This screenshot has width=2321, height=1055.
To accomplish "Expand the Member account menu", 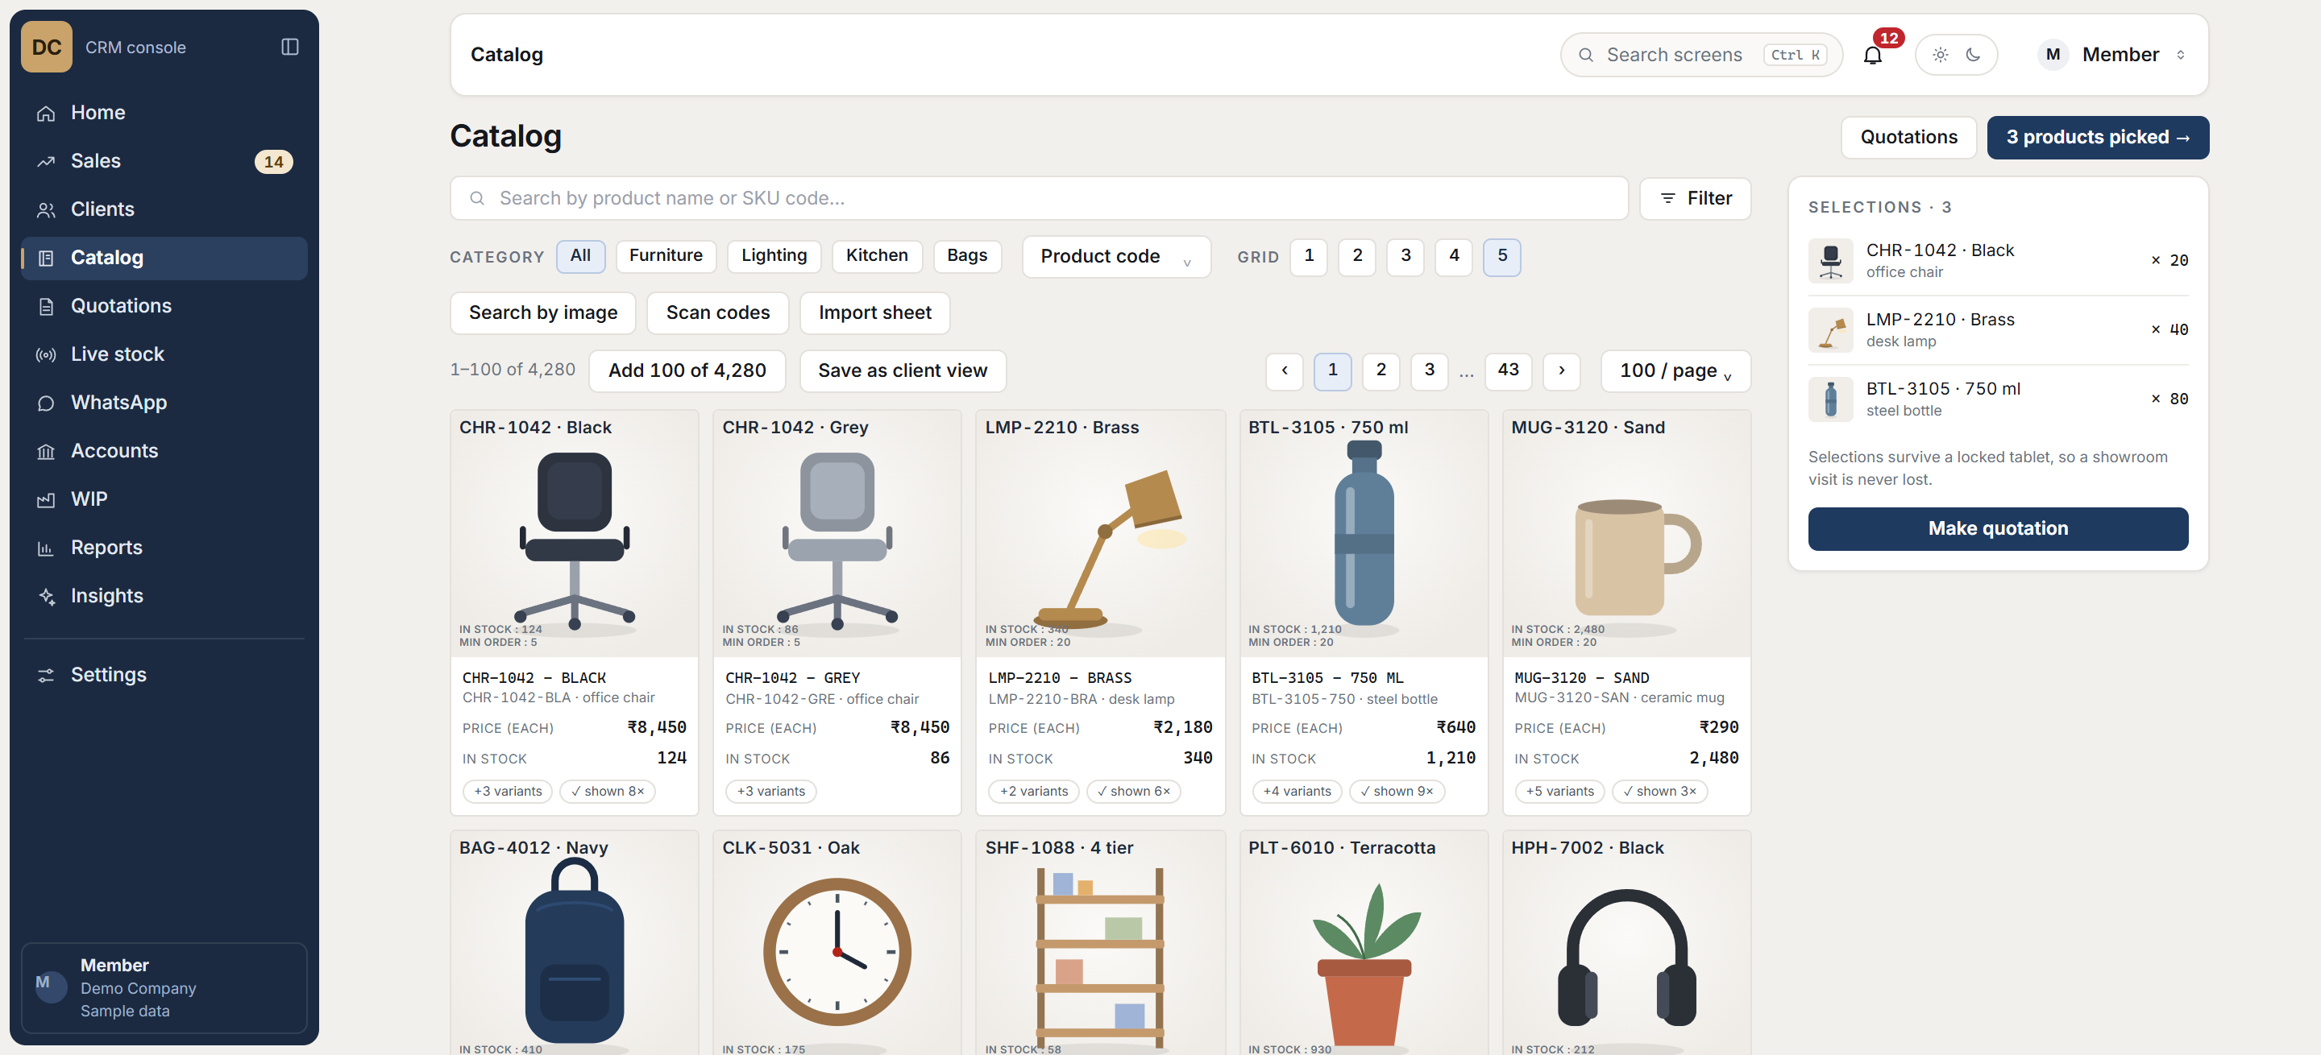I will click(x=2113, y=55).
